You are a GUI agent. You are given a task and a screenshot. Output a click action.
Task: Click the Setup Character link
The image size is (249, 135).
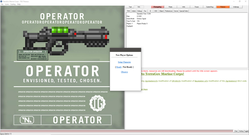click(124, 62)
